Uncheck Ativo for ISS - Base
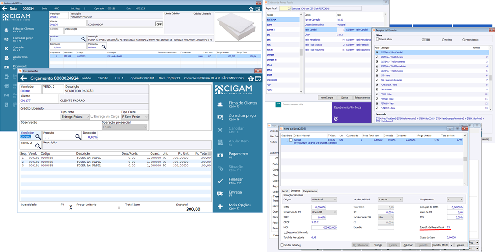The height and width of the screenshot is (252, 495). (377, 75)
